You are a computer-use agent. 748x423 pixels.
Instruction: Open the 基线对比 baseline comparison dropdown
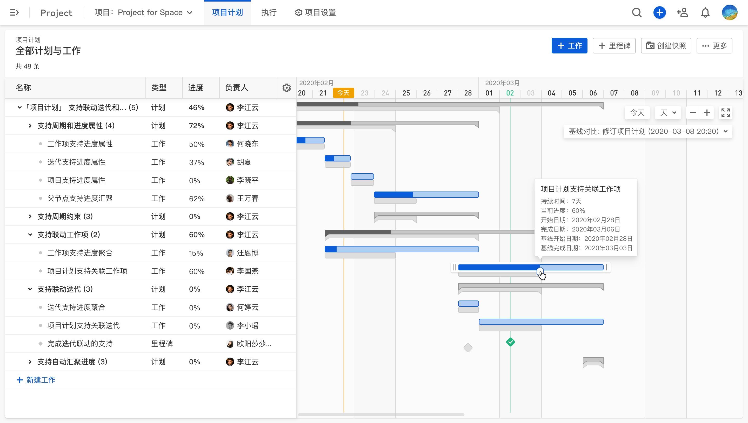(648, 132)
